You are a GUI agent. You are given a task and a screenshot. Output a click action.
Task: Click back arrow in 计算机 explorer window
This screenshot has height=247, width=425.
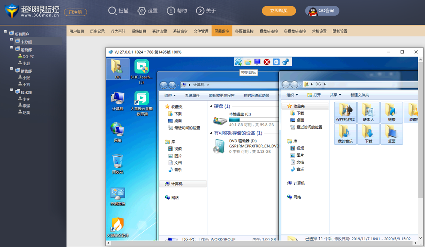(163, 85)
